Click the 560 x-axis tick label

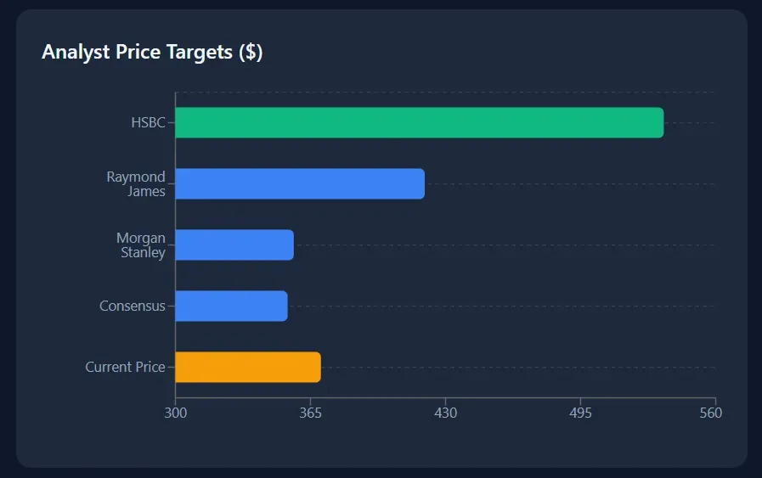click(710, 413)
